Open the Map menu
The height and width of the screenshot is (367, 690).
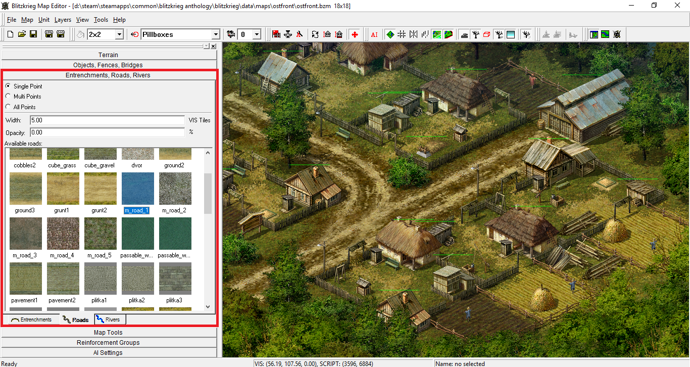pyautogui.click(x=27, y=20)
